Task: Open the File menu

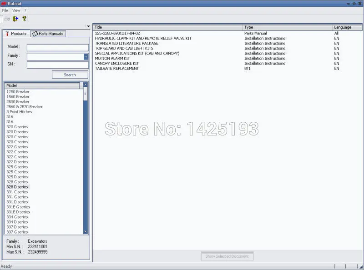Action: tap(5, 10)
